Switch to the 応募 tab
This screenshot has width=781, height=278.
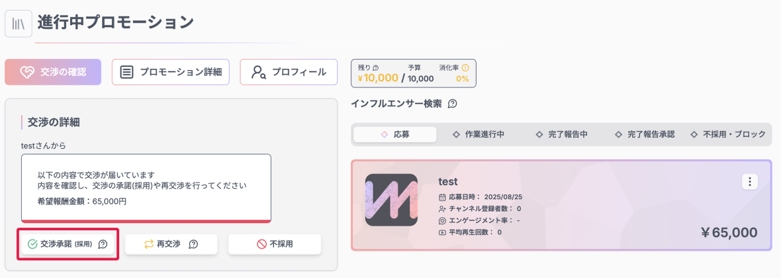click(x=395, y=134)
